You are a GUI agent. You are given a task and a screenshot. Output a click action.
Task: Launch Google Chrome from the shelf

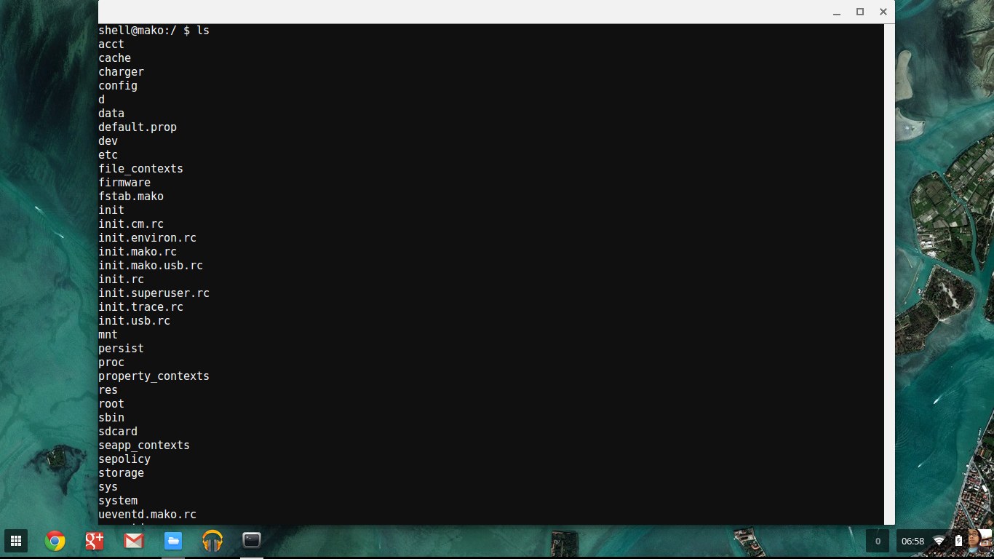click(55, 541)
